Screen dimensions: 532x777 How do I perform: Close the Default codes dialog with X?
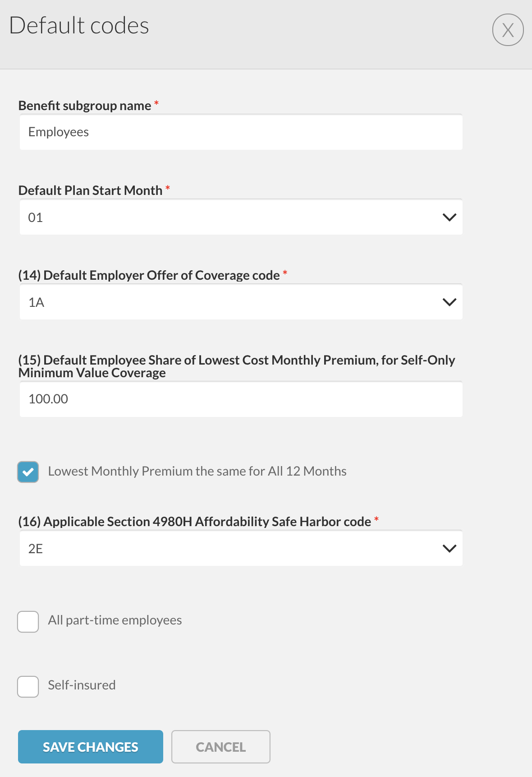(508, 30)
